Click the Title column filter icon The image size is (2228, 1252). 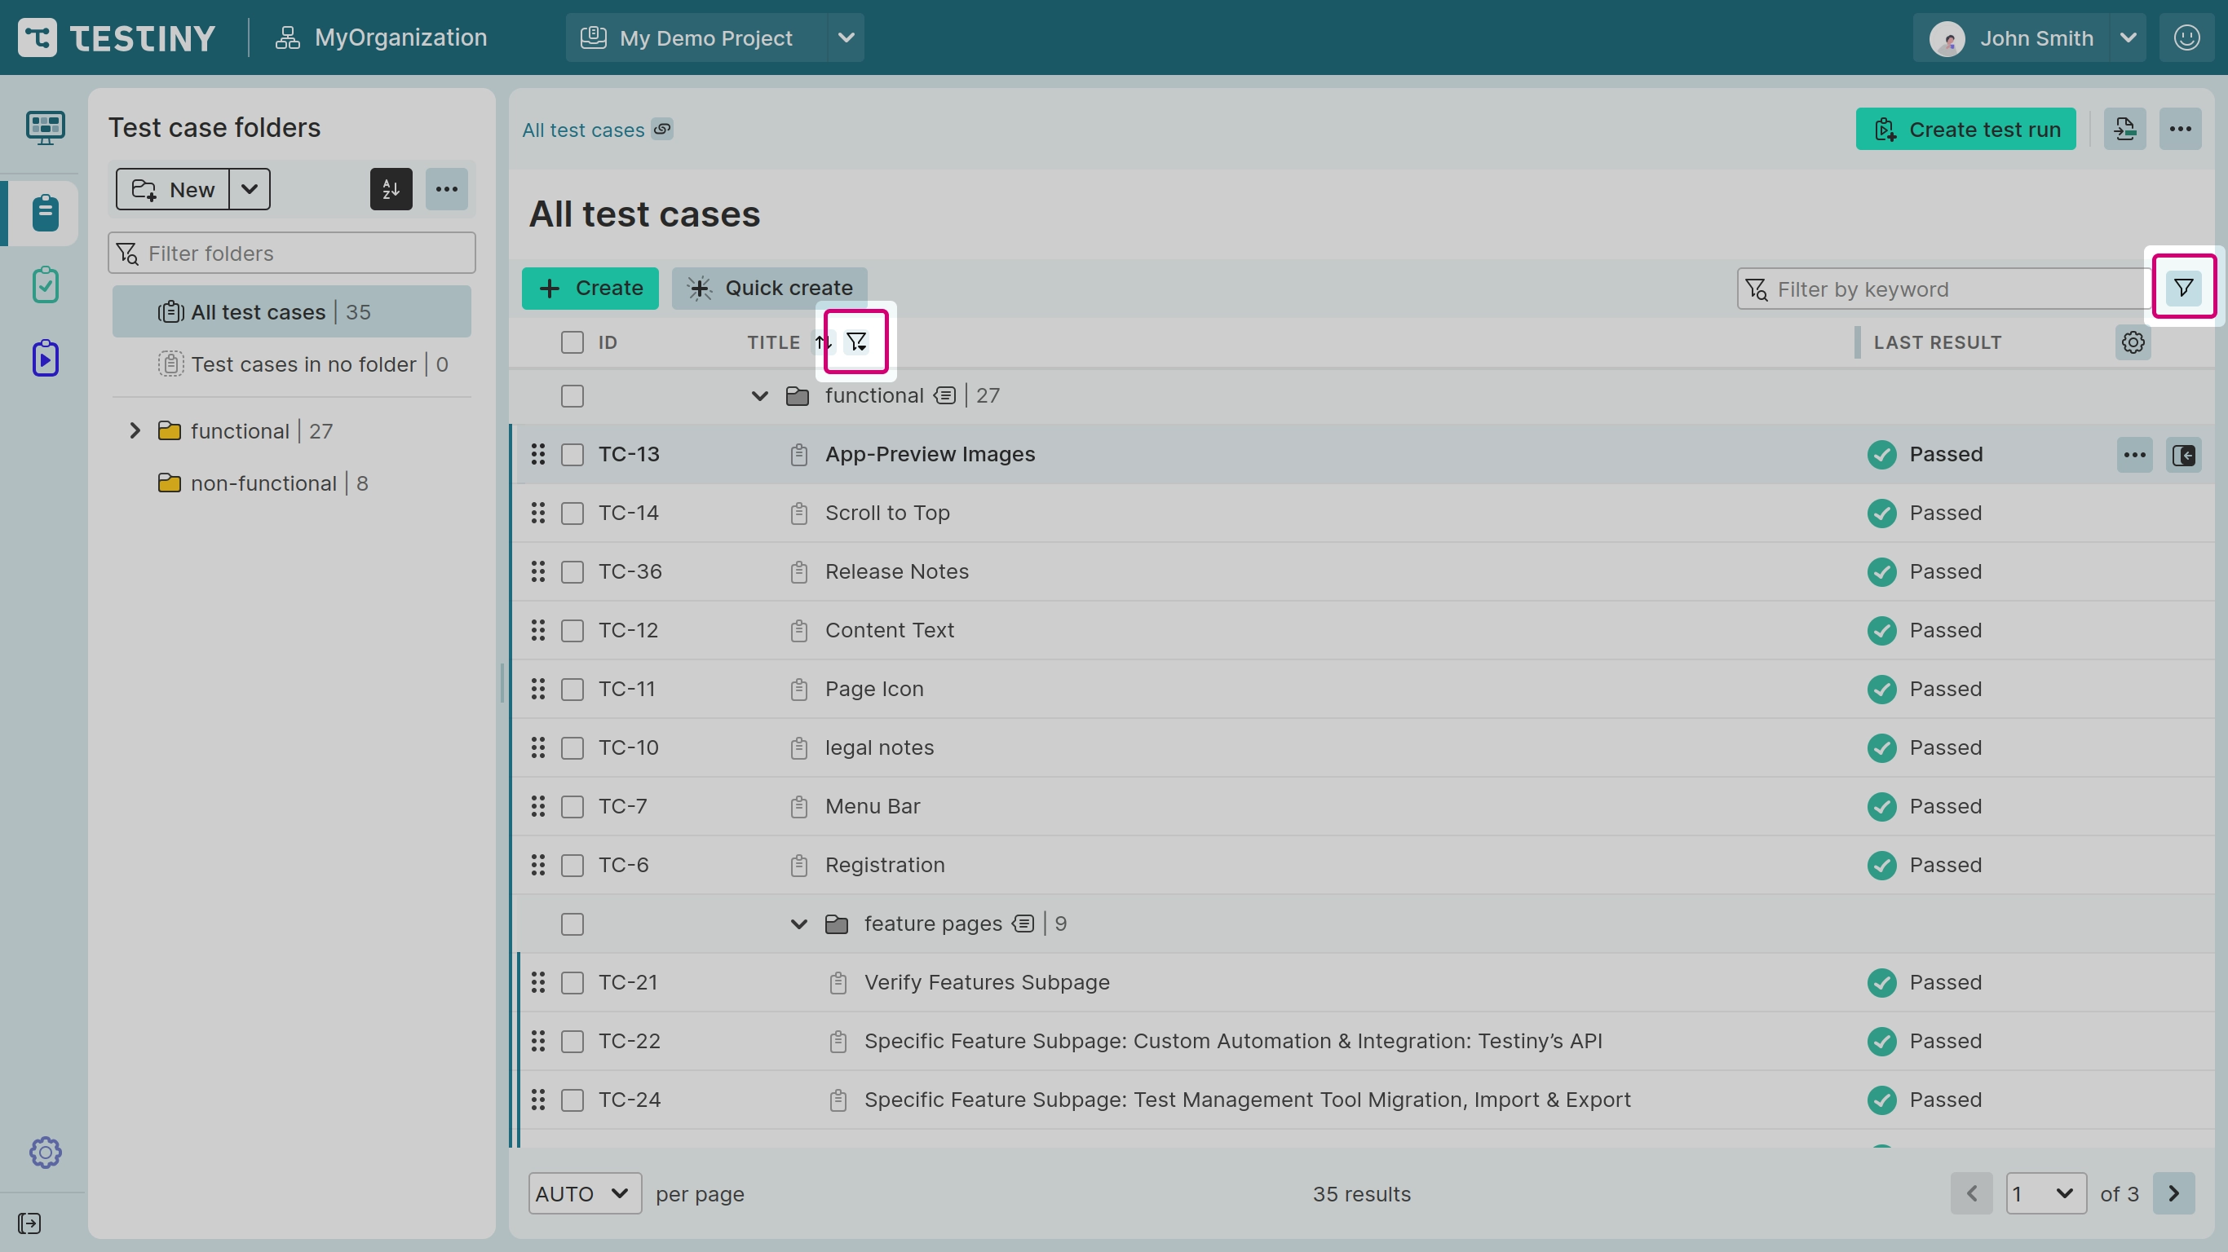(x=856, y=342)
